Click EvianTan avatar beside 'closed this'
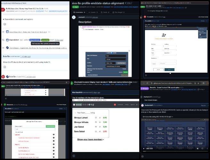Screen dimensions: 210x160 click(x=7, y=77)
